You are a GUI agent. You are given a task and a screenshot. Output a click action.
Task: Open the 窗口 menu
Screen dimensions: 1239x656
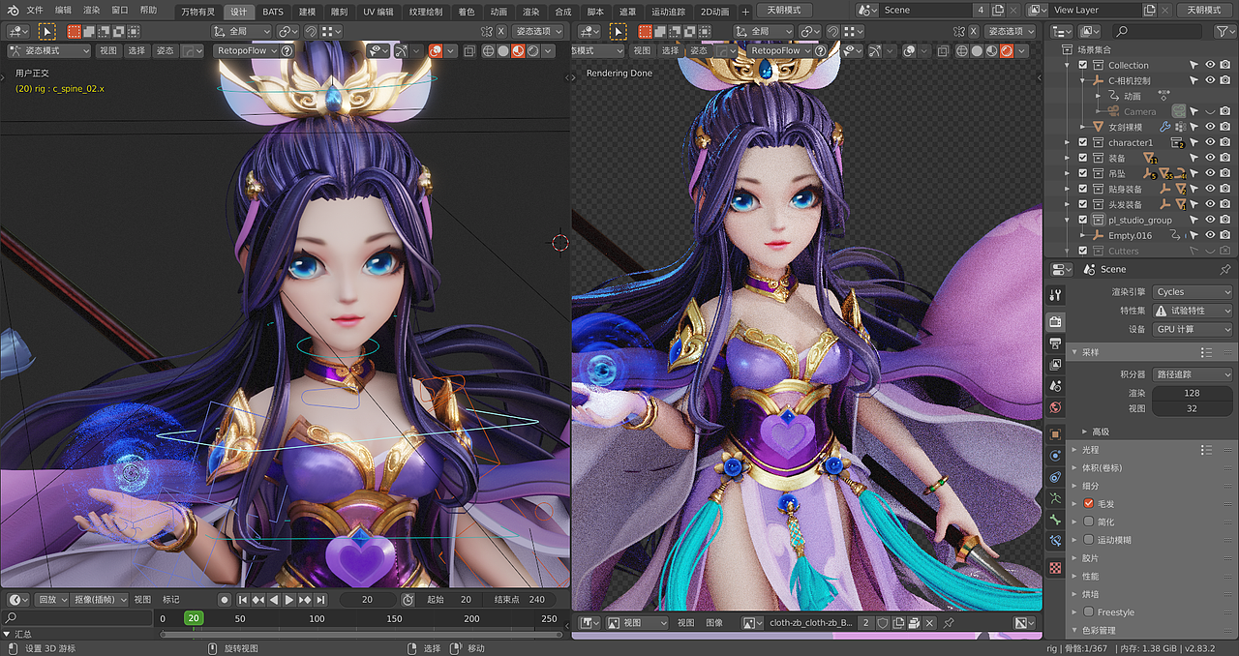119,10
